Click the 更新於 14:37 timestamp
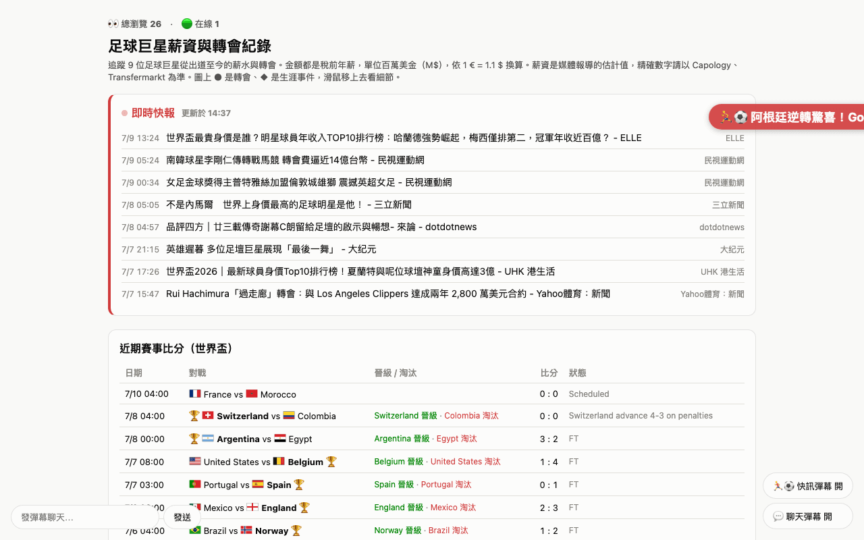This screenshot has width=864, height=540. click(207, 113)
